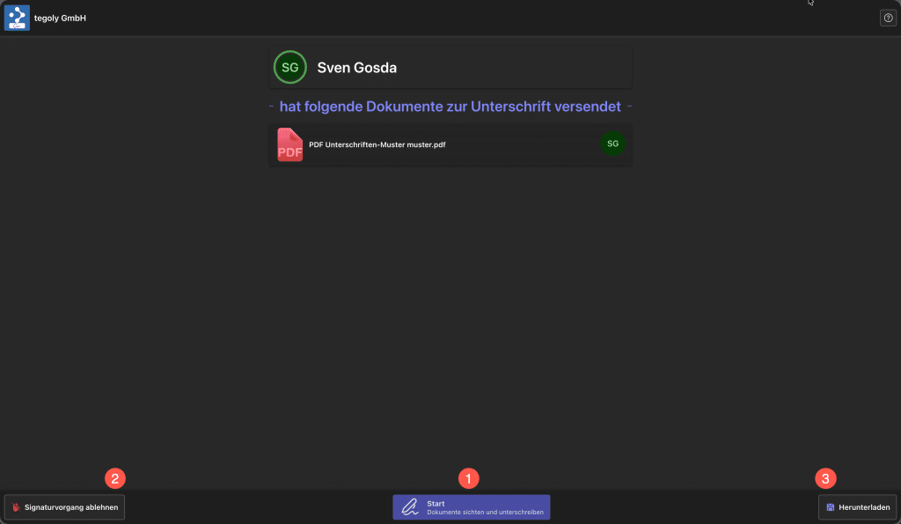Click the signature pen icon in Start

[410, 507]
